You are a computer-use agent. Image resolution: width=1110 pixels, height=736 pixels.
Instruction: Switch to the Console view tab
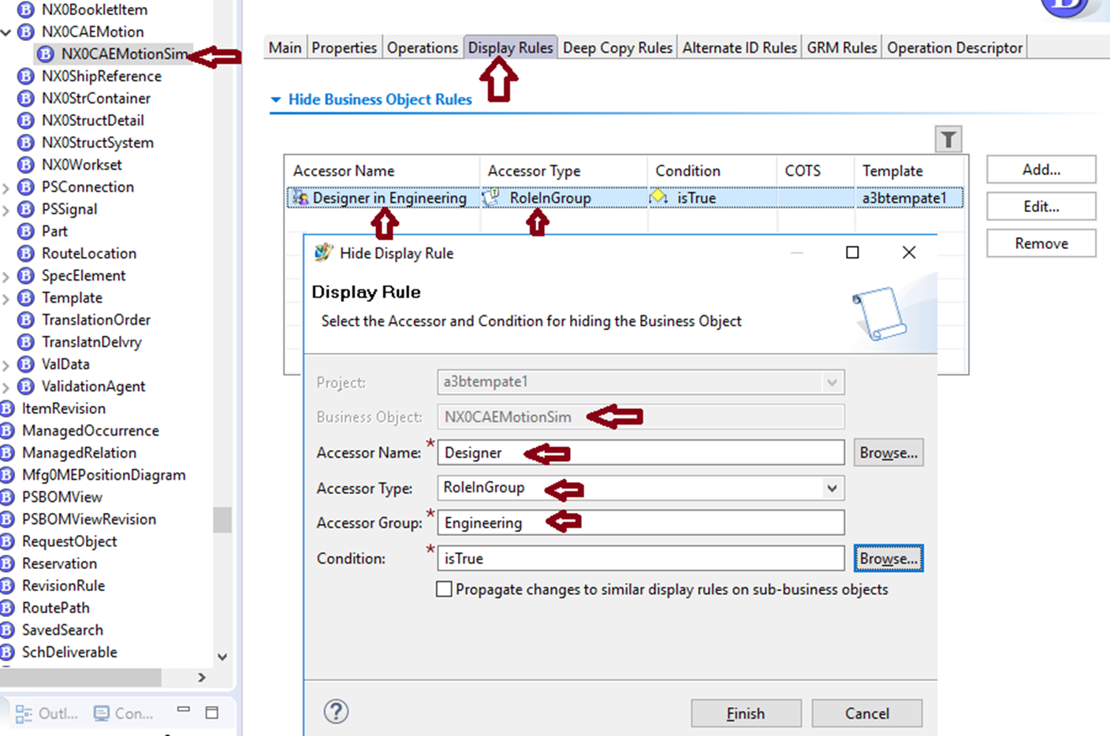pos(123,713)
